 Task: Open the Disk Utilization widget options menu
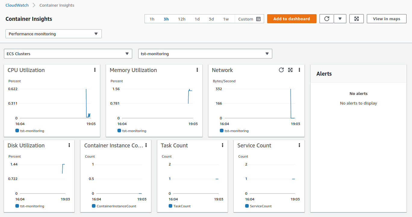click(69, 145)
